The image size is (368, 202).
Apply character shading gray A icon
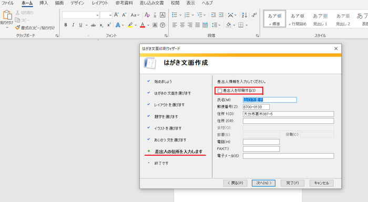click(x=155, y=25)
